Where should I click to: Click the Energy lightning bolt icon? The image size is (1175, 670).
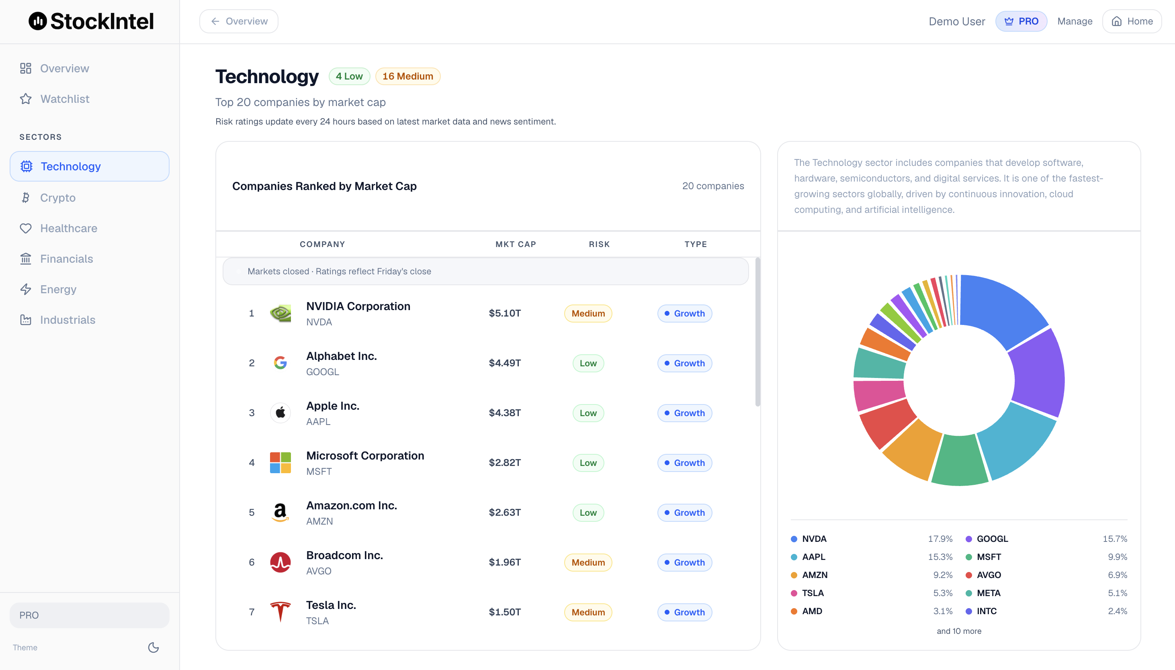tap(26, 289)
